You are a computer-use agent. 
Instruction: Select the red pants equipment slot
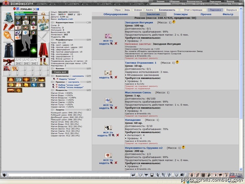43,50
